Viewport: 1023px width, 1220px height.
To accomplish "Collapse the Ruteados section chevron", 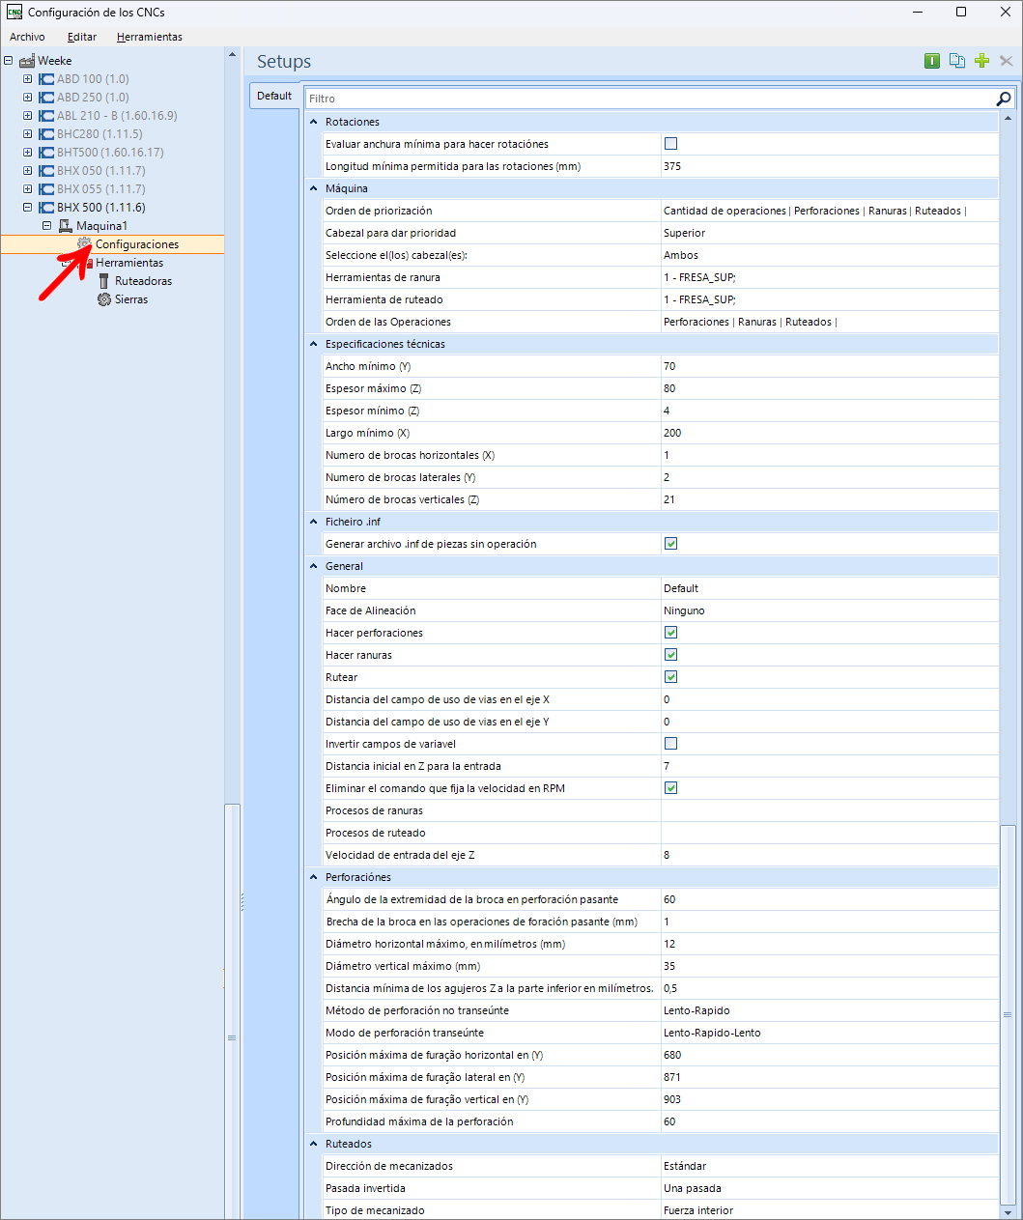I will (314, 1144).
